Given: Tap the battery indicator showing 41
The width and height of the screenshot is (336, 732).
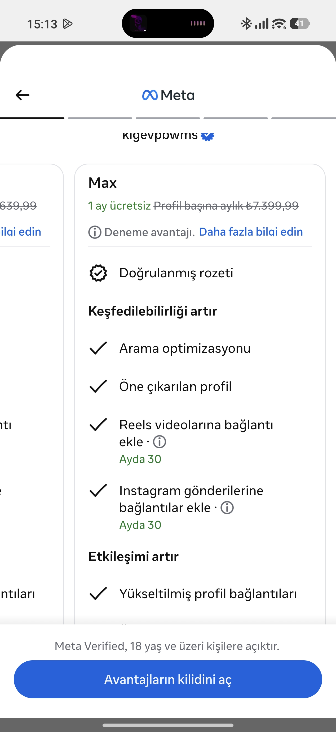Looking at the screenshot, I should pyautogui.click(x=300, y=24).
